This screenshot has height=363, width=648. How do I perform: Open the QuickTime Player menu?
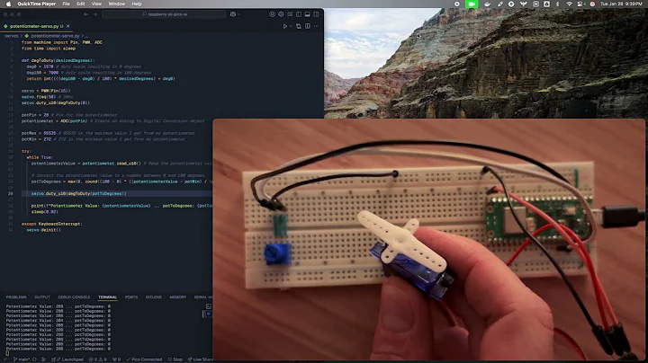36,4
